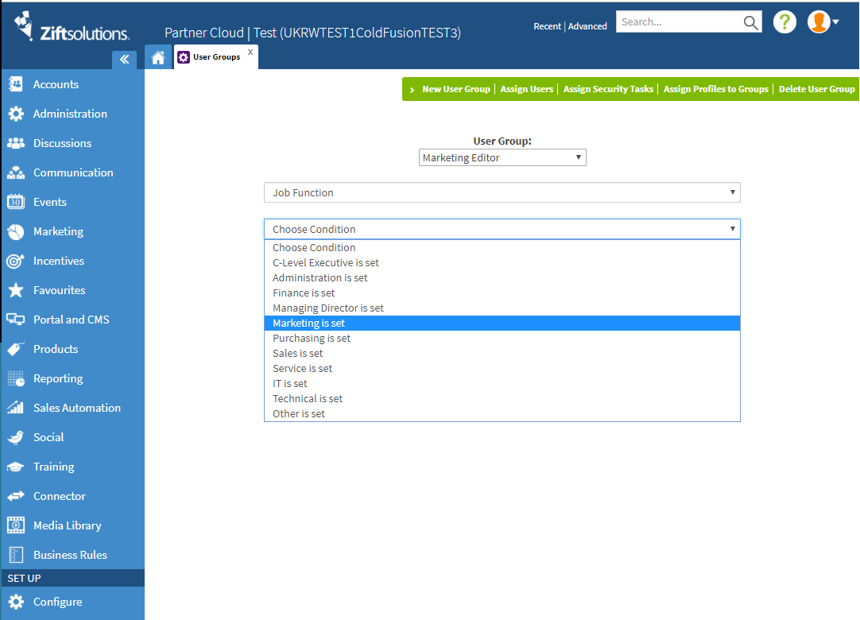860x620 pixels.
Task: Click the Zift Solutions logo
Action: [72, 26]
